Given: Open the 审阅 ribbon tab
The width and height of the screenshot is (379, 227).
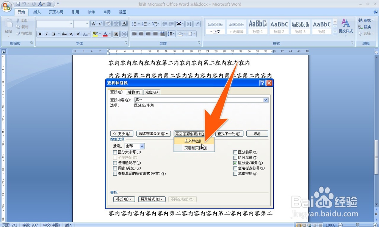Looking at the screenshot, I should pos(107,12).
